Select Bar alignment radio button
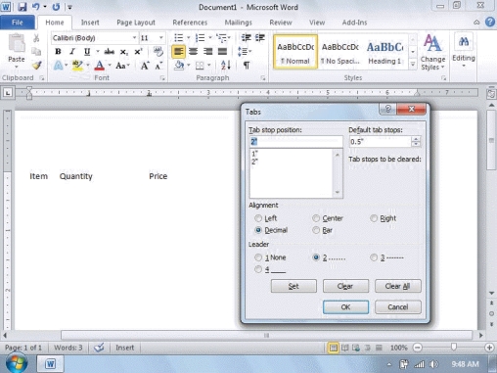This screenshot has height=373, width=497. coord(316,230)
